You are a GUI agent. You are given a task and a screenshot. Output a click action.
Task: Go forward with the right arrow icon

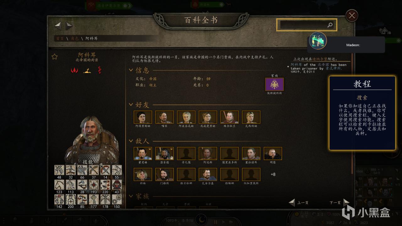[x=69, y=26]
